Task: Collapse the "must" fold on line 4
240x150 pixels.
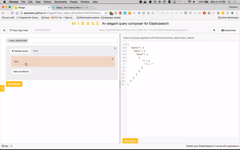Action: coord(125,54)
